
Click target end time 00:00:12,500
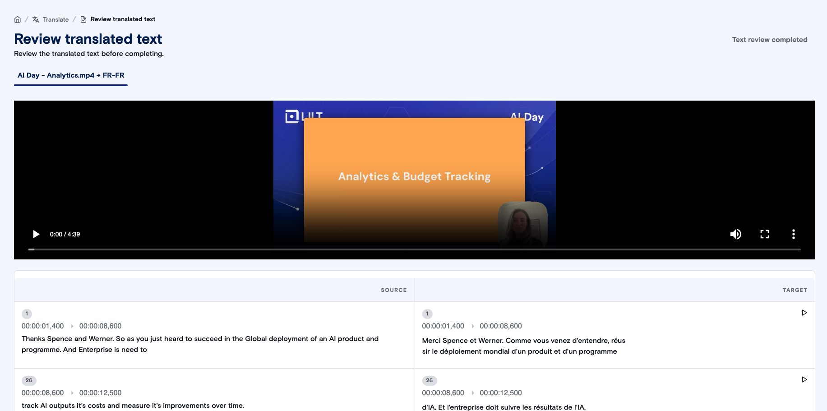[501, 393]
